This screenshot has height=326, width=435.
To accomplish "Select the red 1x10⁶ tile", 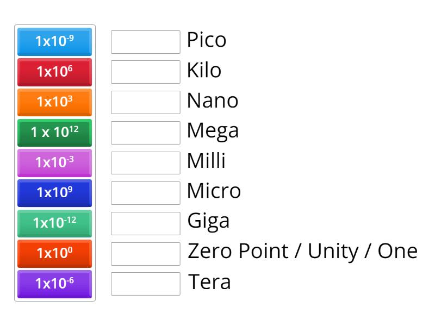I will (54, 72).
